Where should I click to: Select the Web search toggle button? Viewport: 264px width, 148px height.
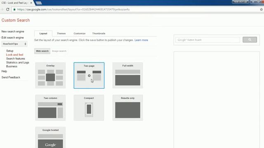(42, 51)
